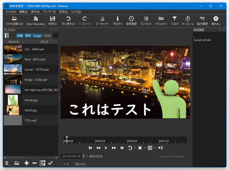Screen dimensions: 229x170
Task: Select River - 6815.mp4 in playlist
Action: [31, 59]
